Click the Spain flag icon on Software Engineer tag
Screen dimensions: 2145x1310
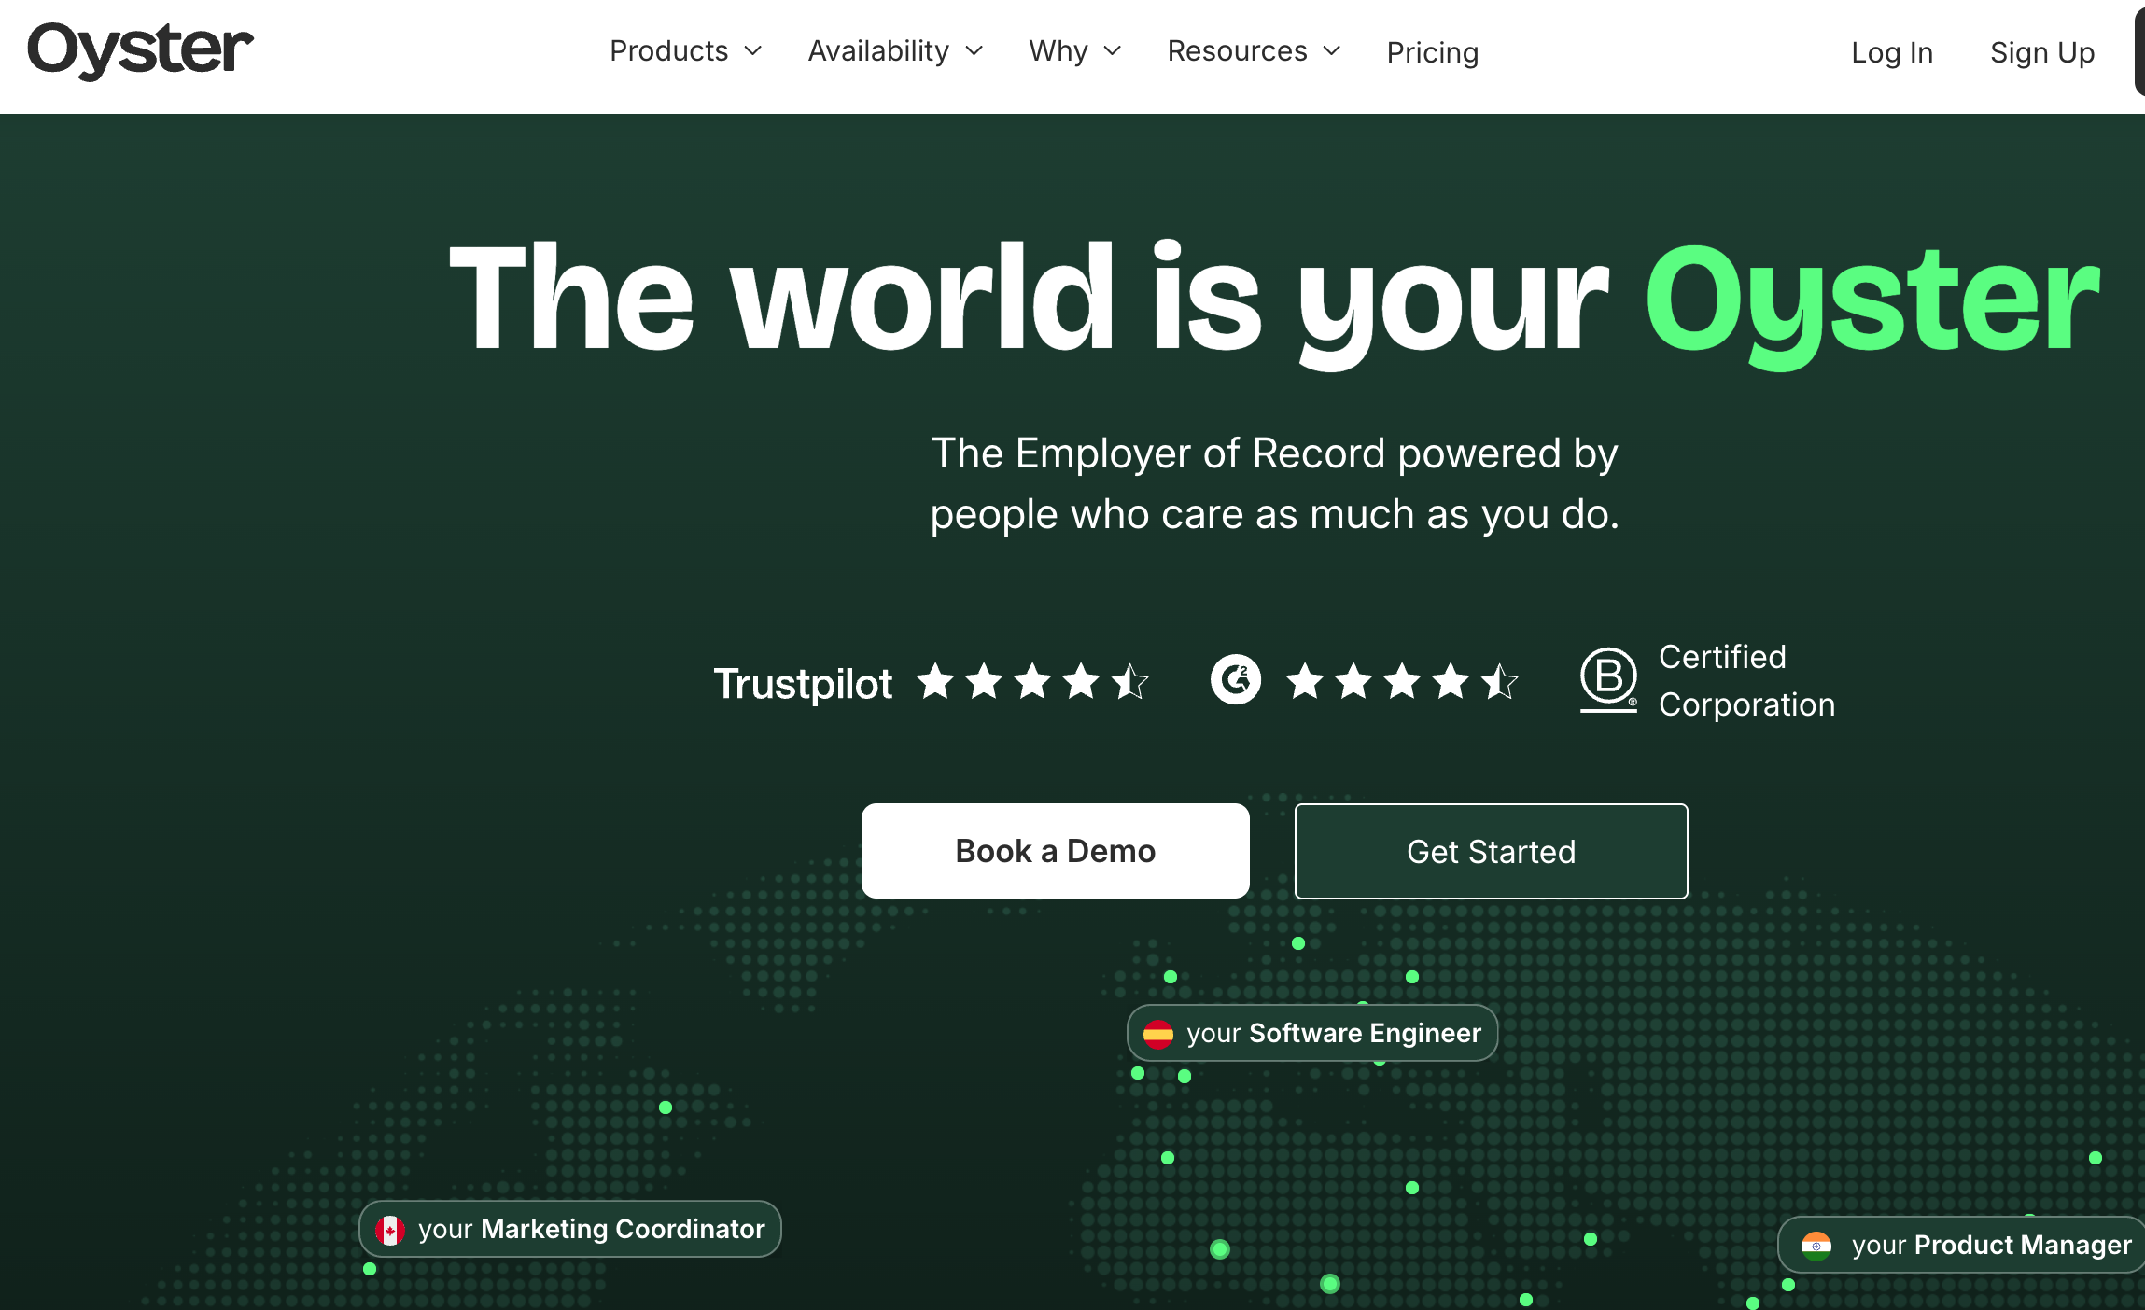[1157, 1034]
